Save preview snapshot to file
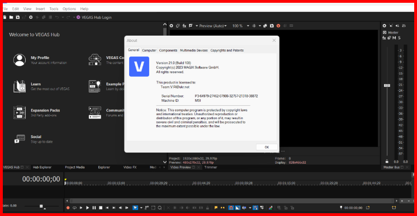This screenshot has width=417, height=216. pos(272,26)
